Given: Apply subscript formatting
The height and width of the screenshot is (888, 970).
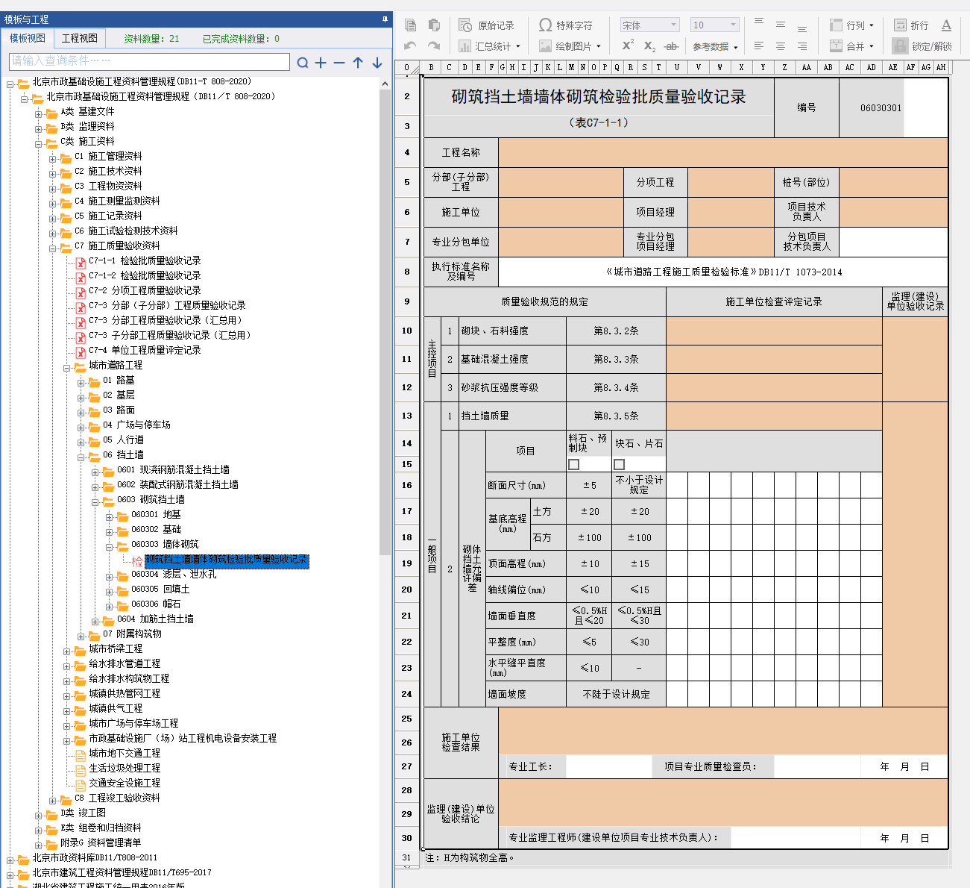Looking at the screenshot, I should click(x=649, y=46).
